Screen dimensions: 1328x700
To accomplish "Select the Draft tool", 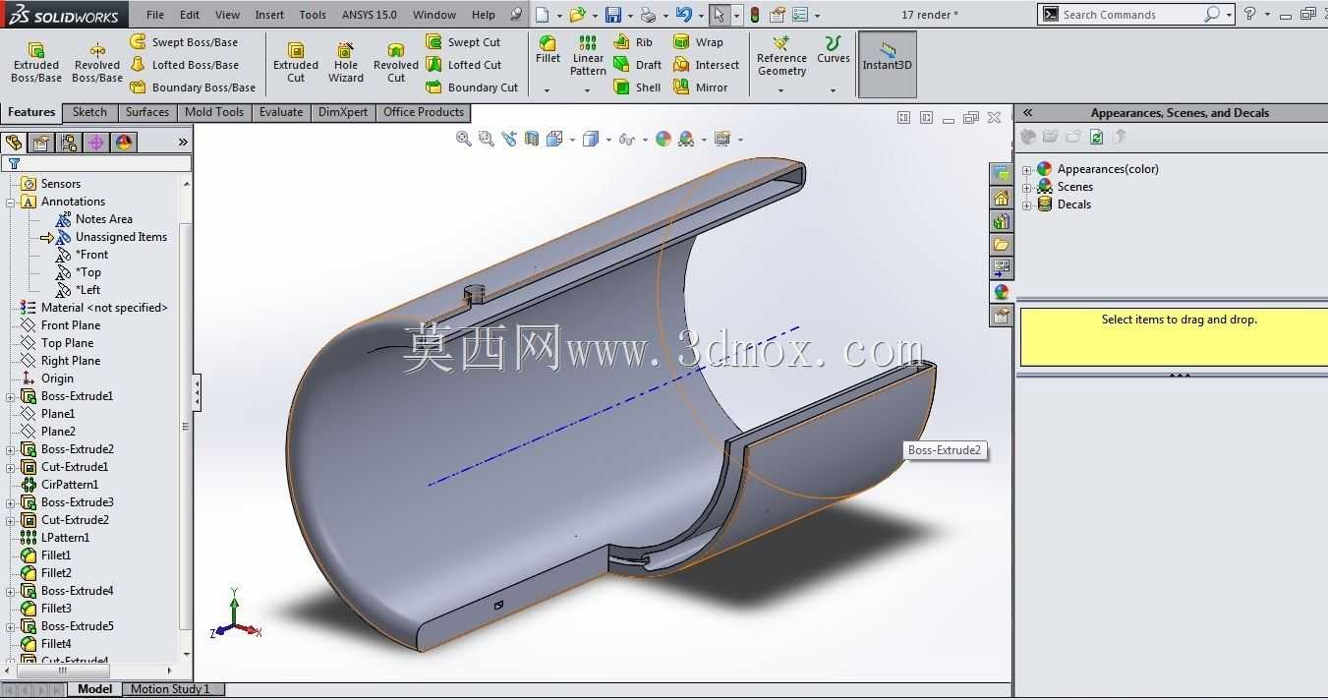I will coord(637,65).
